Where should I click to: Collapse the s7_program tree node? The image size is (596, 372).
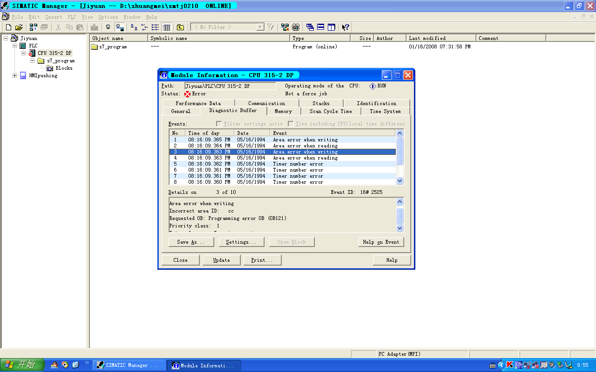pos(33,60)
